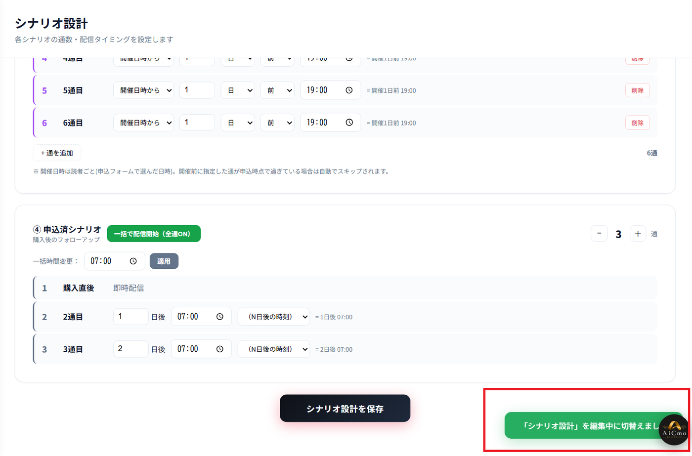Open clock picker in 2通目 07:00 field
Viewport: 692px width, 456px height.
pos(220,317)
